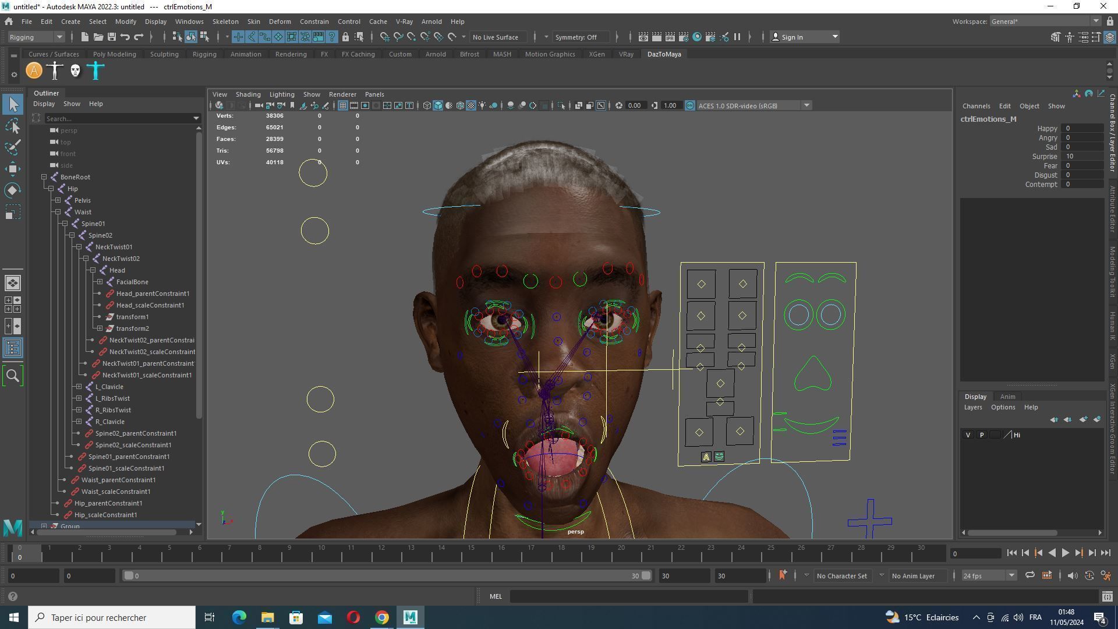Expand the L_Clavicle node in Outliner
1118x629 pixels.
(79, 387)
